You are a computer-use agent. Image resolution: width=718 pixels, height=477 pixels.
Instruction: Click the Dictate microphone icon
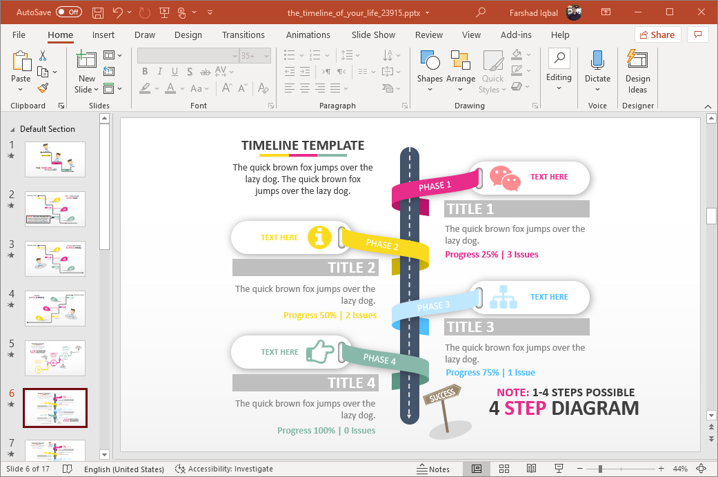pyautogui.click(x=597, y=68)
